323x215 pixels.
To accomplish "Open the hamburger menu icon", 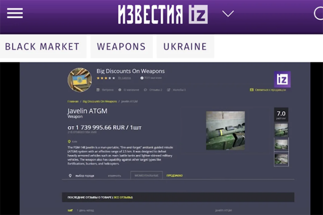I will (x=15, y=13).
